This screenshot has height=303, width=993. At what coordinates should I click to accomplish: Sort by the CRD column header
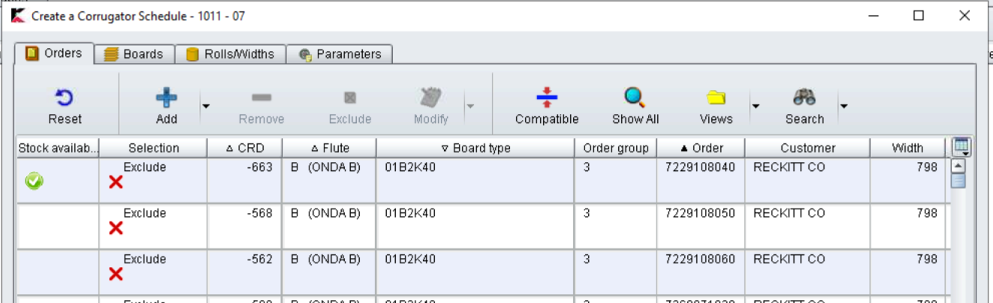[245, 148]
